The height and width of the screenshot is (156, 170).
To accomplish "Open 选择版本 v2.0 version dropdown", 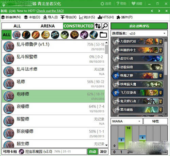I will point(148,33).
